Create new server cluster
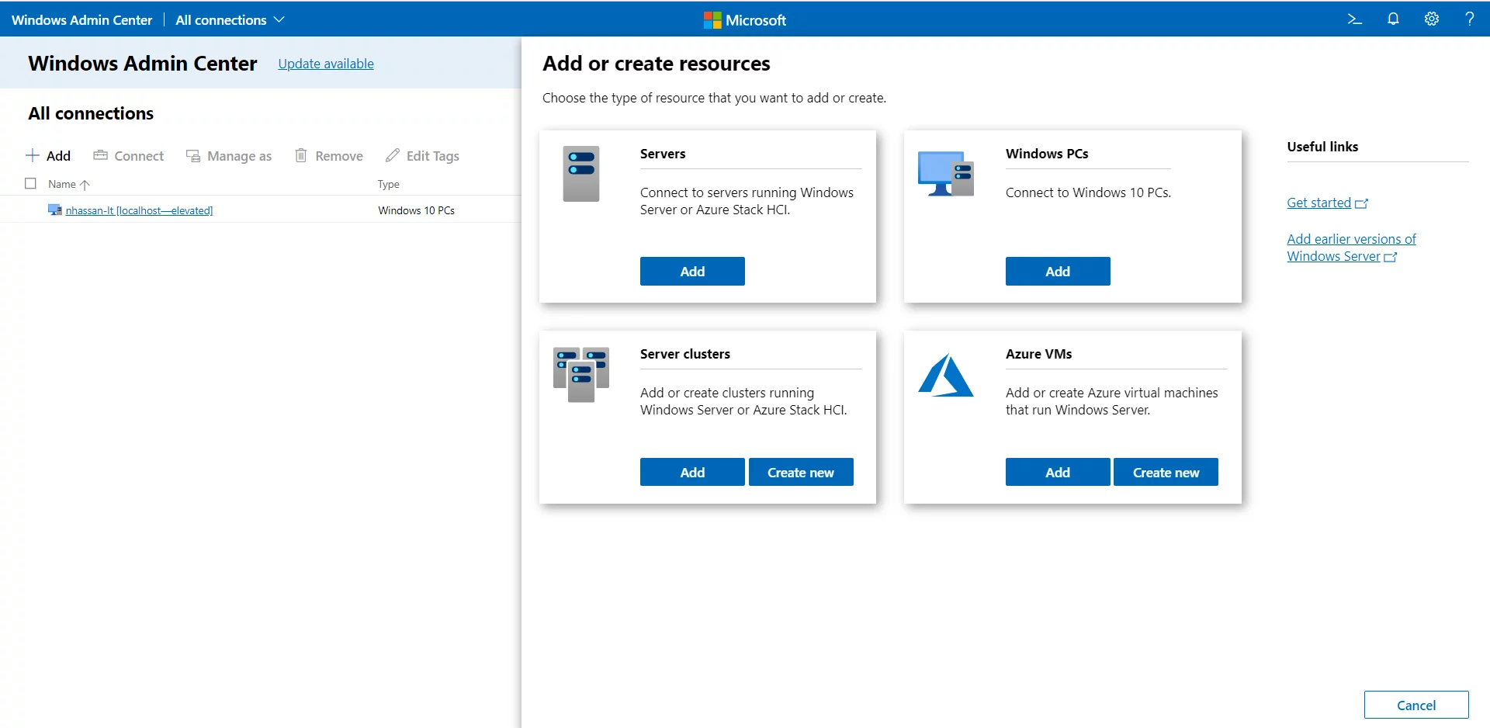The image size is (1490, 728). [x=801, y=472]
